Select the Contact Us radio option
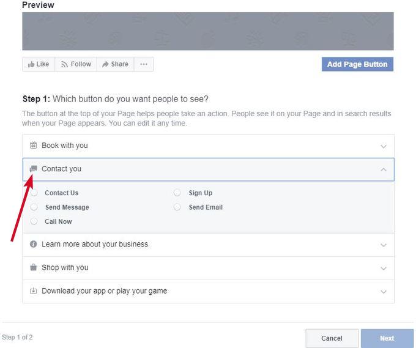The width and height of the screenshot is (416, 348). (x=34, y=193)
